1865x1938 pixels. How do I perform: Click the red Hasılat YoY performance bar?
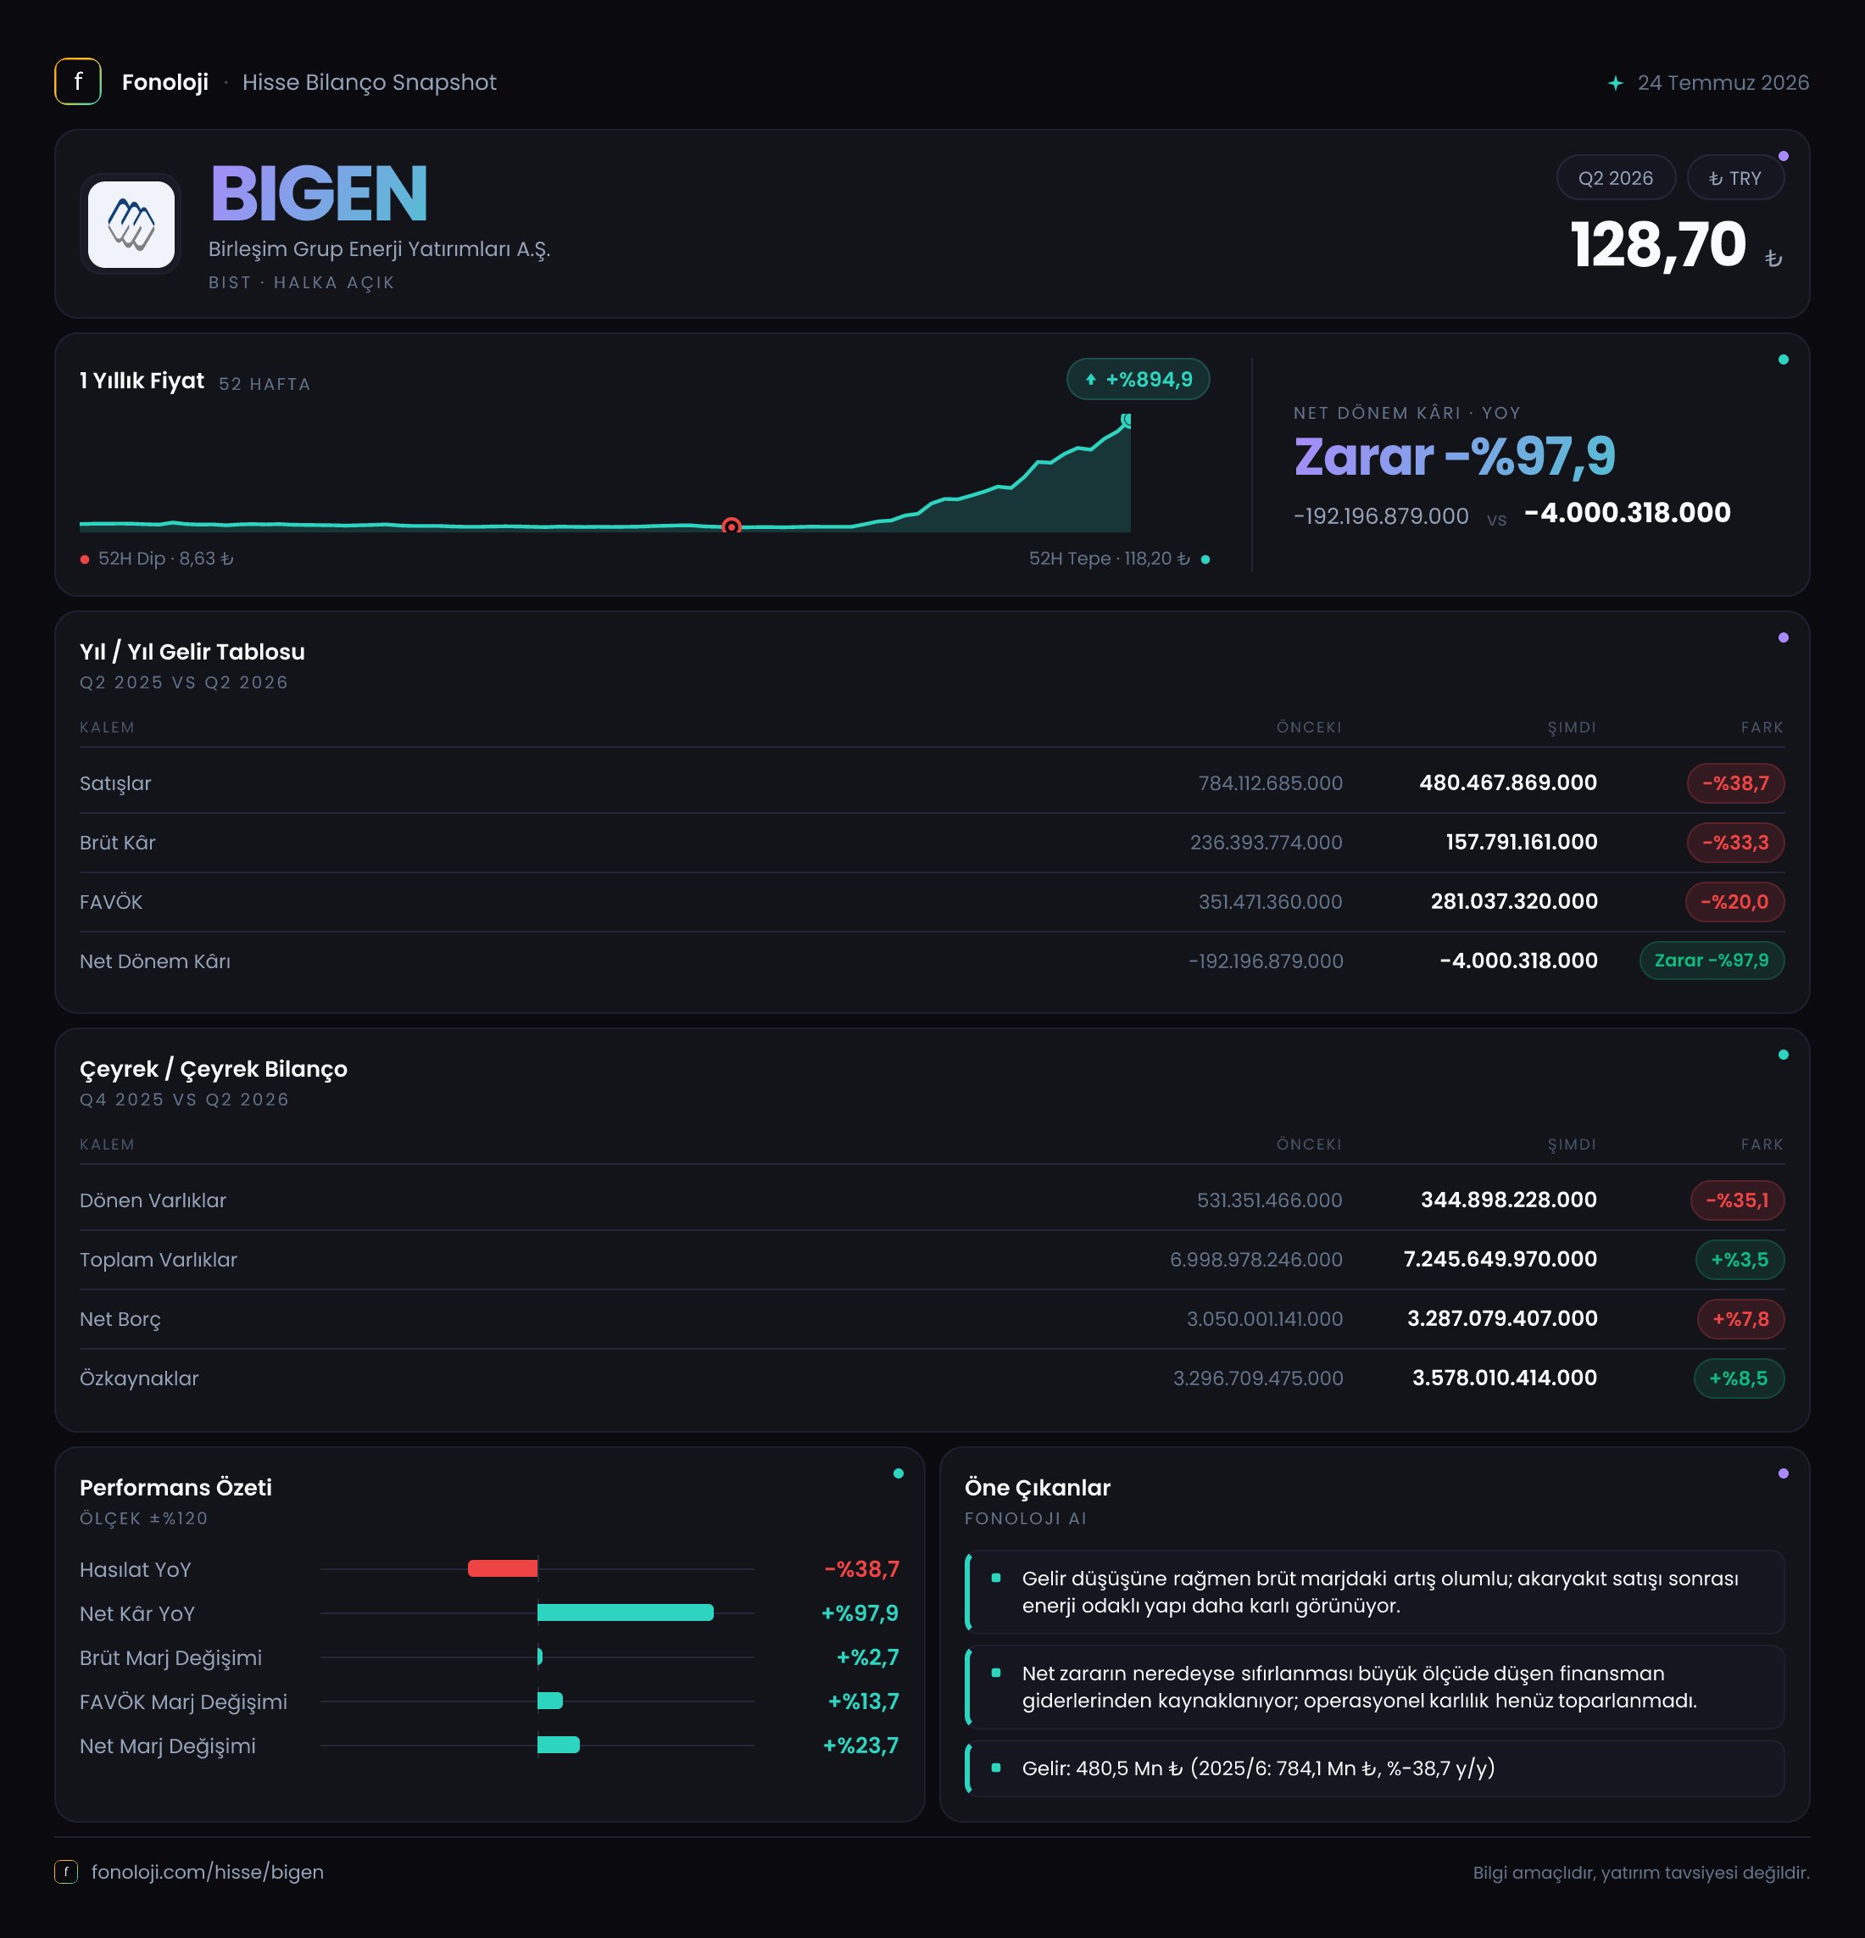pos(503,1568)
